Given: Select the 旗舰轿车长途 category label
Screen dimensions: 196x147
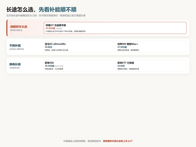Looking at the screenshot, I should [19, 27].
